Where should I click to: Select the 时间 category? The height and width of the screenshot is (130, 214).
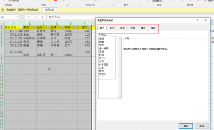point(101,55)
